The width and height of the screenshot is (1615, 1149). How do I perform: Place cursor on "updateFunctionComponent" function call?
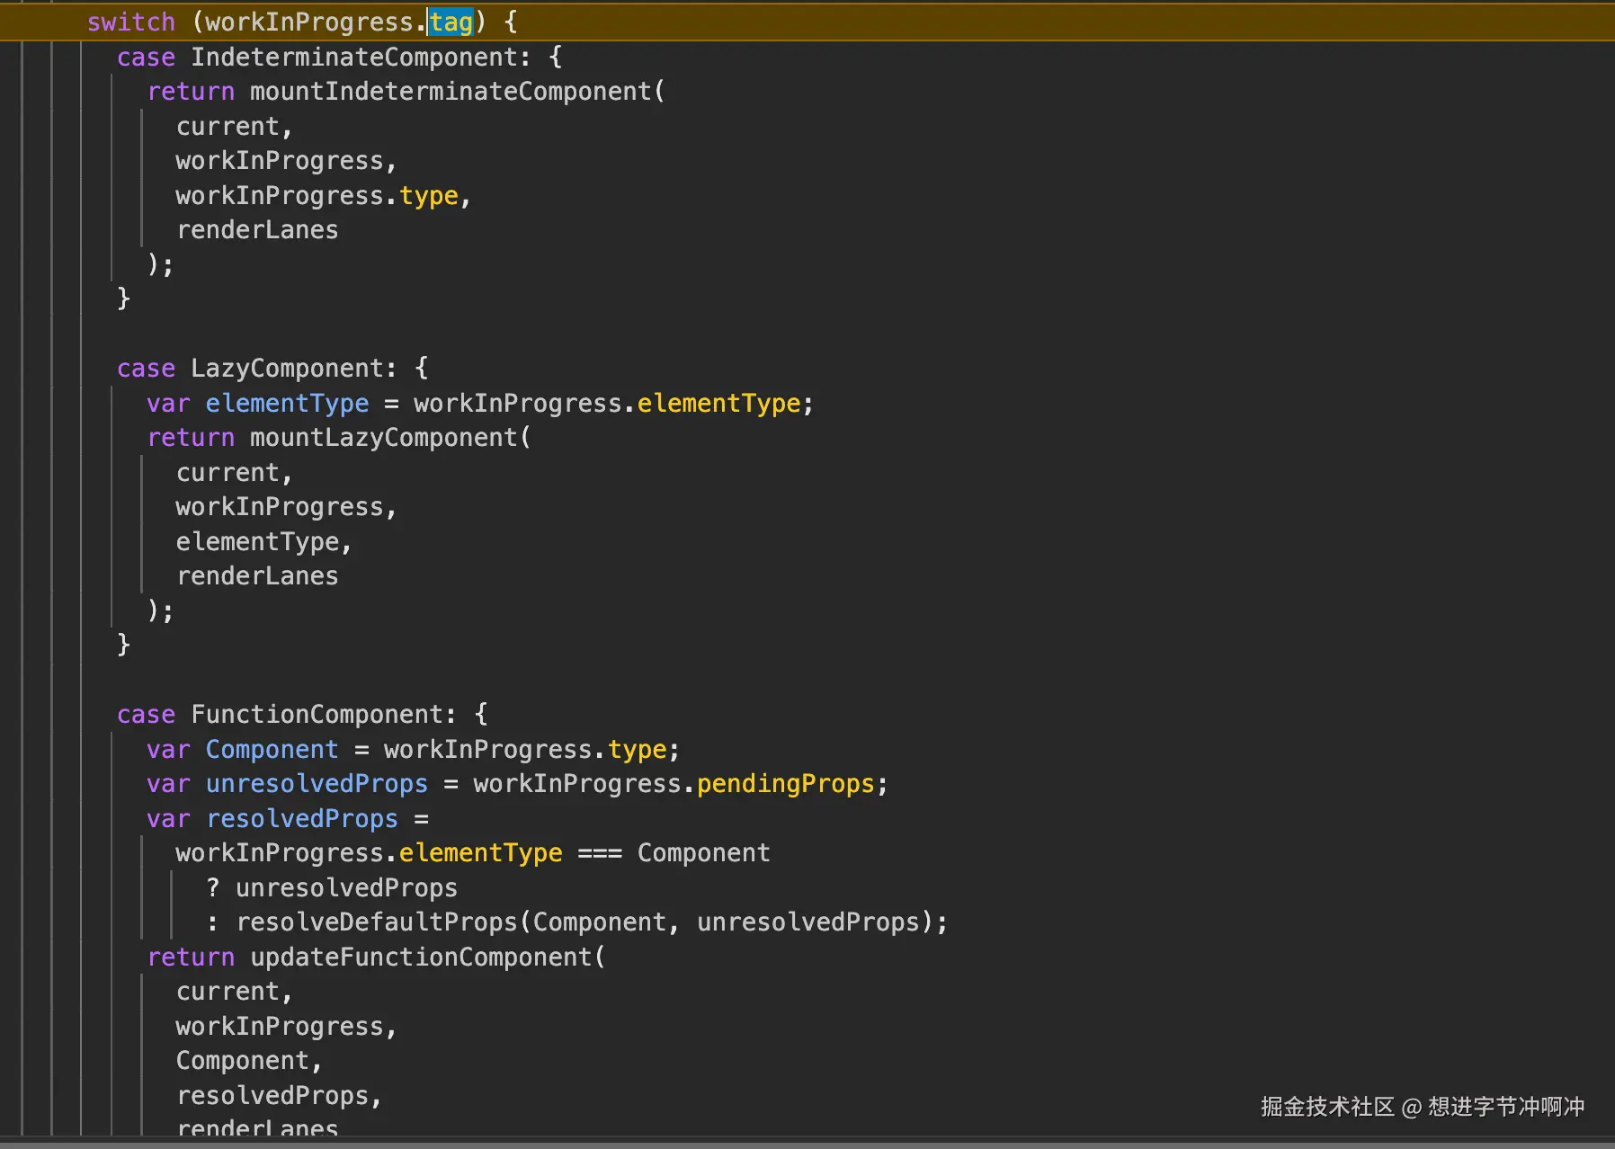[x=421, y=957]
